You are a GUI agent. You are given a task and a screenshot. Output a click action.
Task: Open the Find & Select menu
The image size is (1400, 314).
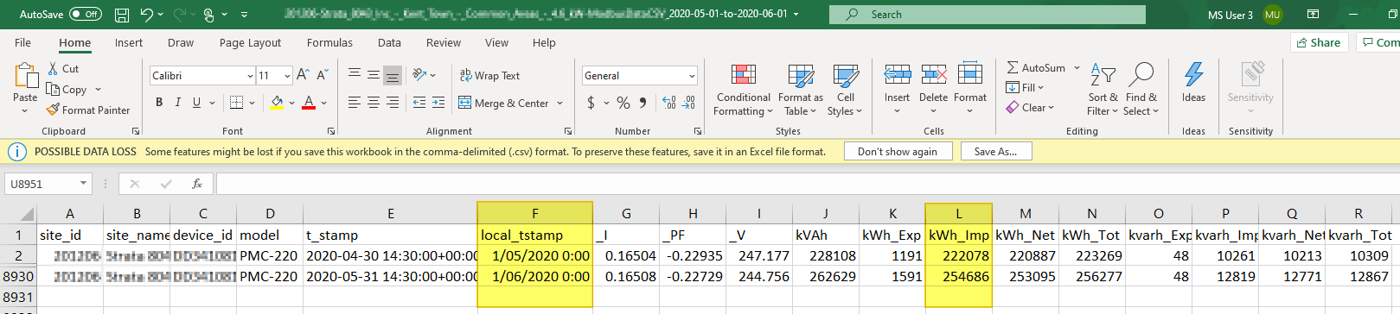click(1141, 90)
